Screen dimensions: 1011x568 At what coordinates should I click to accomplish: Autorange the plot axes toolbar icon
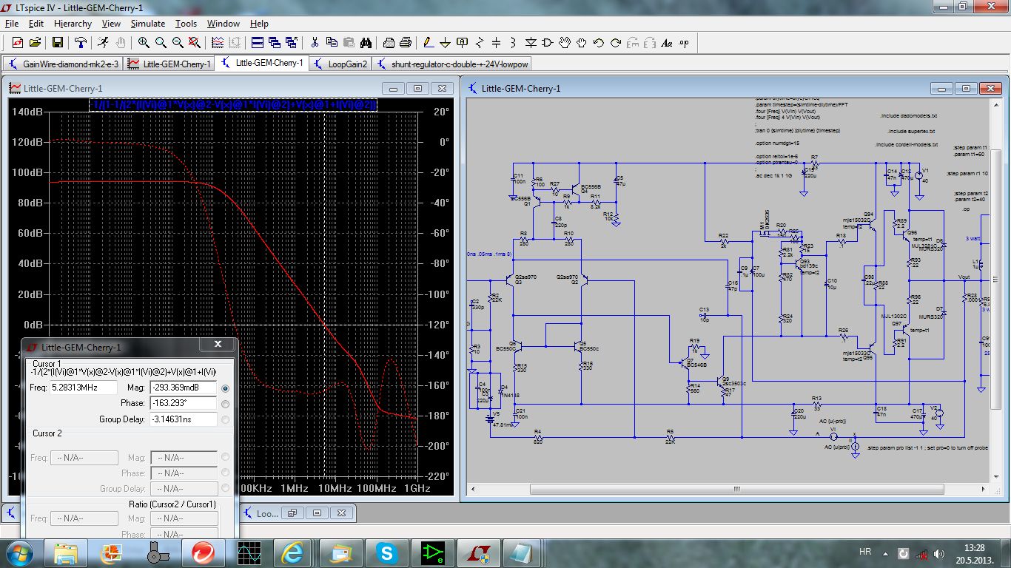coord(218,43)
